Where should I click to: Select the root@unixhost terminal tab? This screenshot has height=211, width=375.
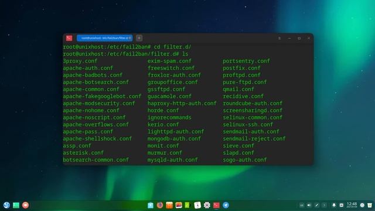point(104,38)
